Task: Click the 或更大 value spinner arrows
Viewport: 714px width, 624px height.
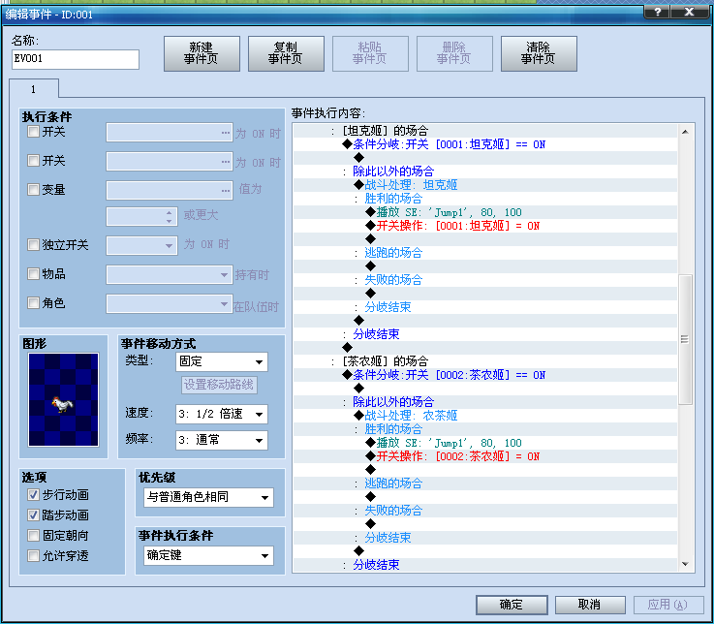Action: point(169,217)
